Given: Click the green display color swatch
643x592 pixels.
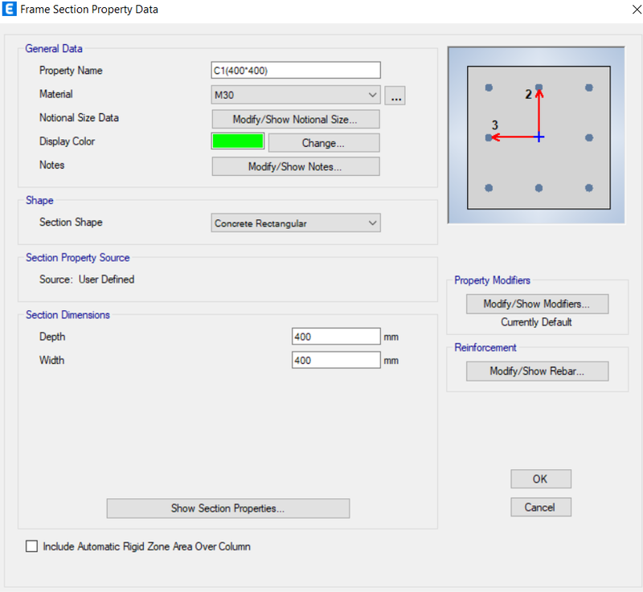Looking at the screenshot, I should point(238,141).
